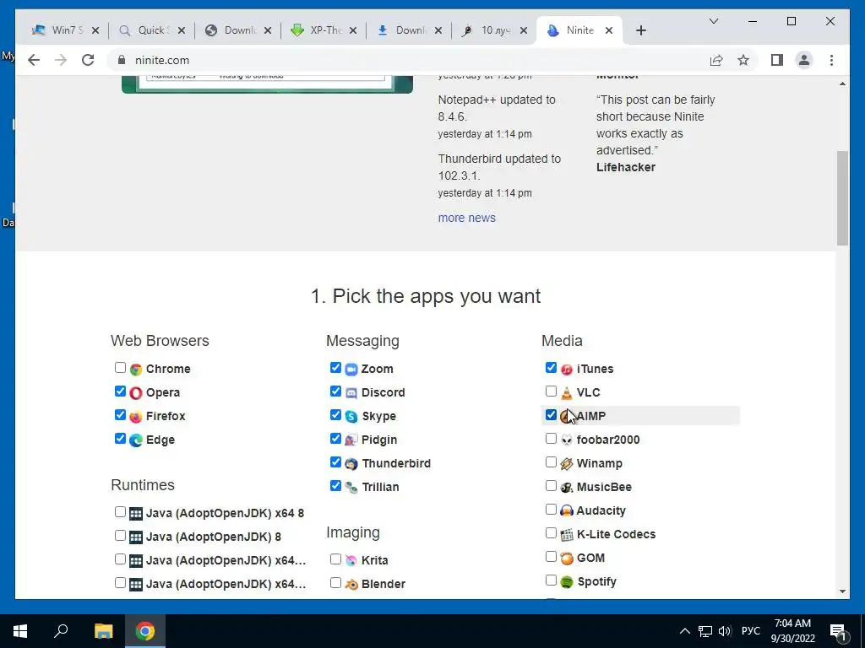
Task: Click the page vertical scrollbar thumb
Action: click(x=842, y=197)
